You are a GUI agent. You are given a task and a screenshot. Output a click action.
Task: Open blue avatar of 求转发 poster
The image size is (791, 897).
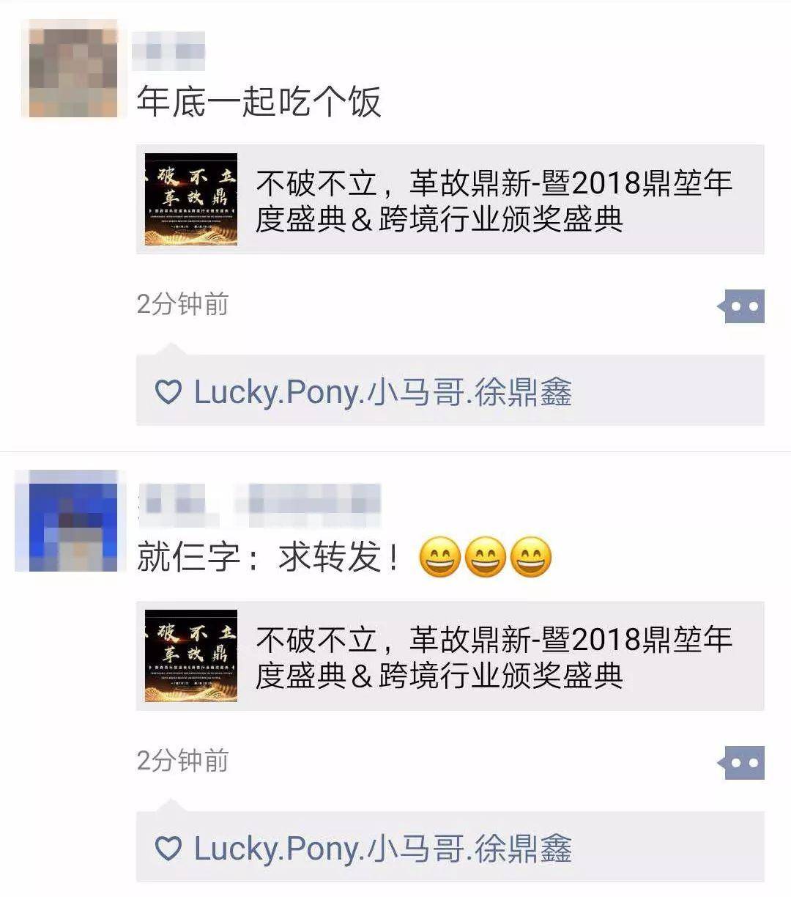[x=67, y=521]
